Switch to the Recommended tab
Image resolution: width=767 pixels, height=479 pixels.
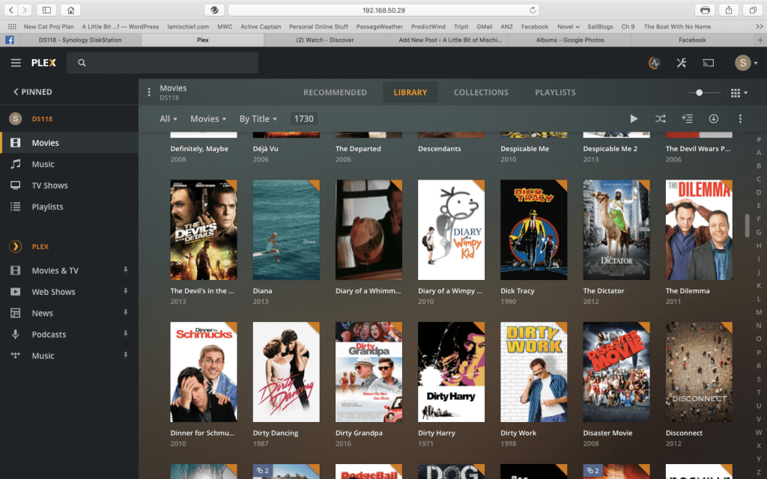pyautogui.click(x=335, y=93)
